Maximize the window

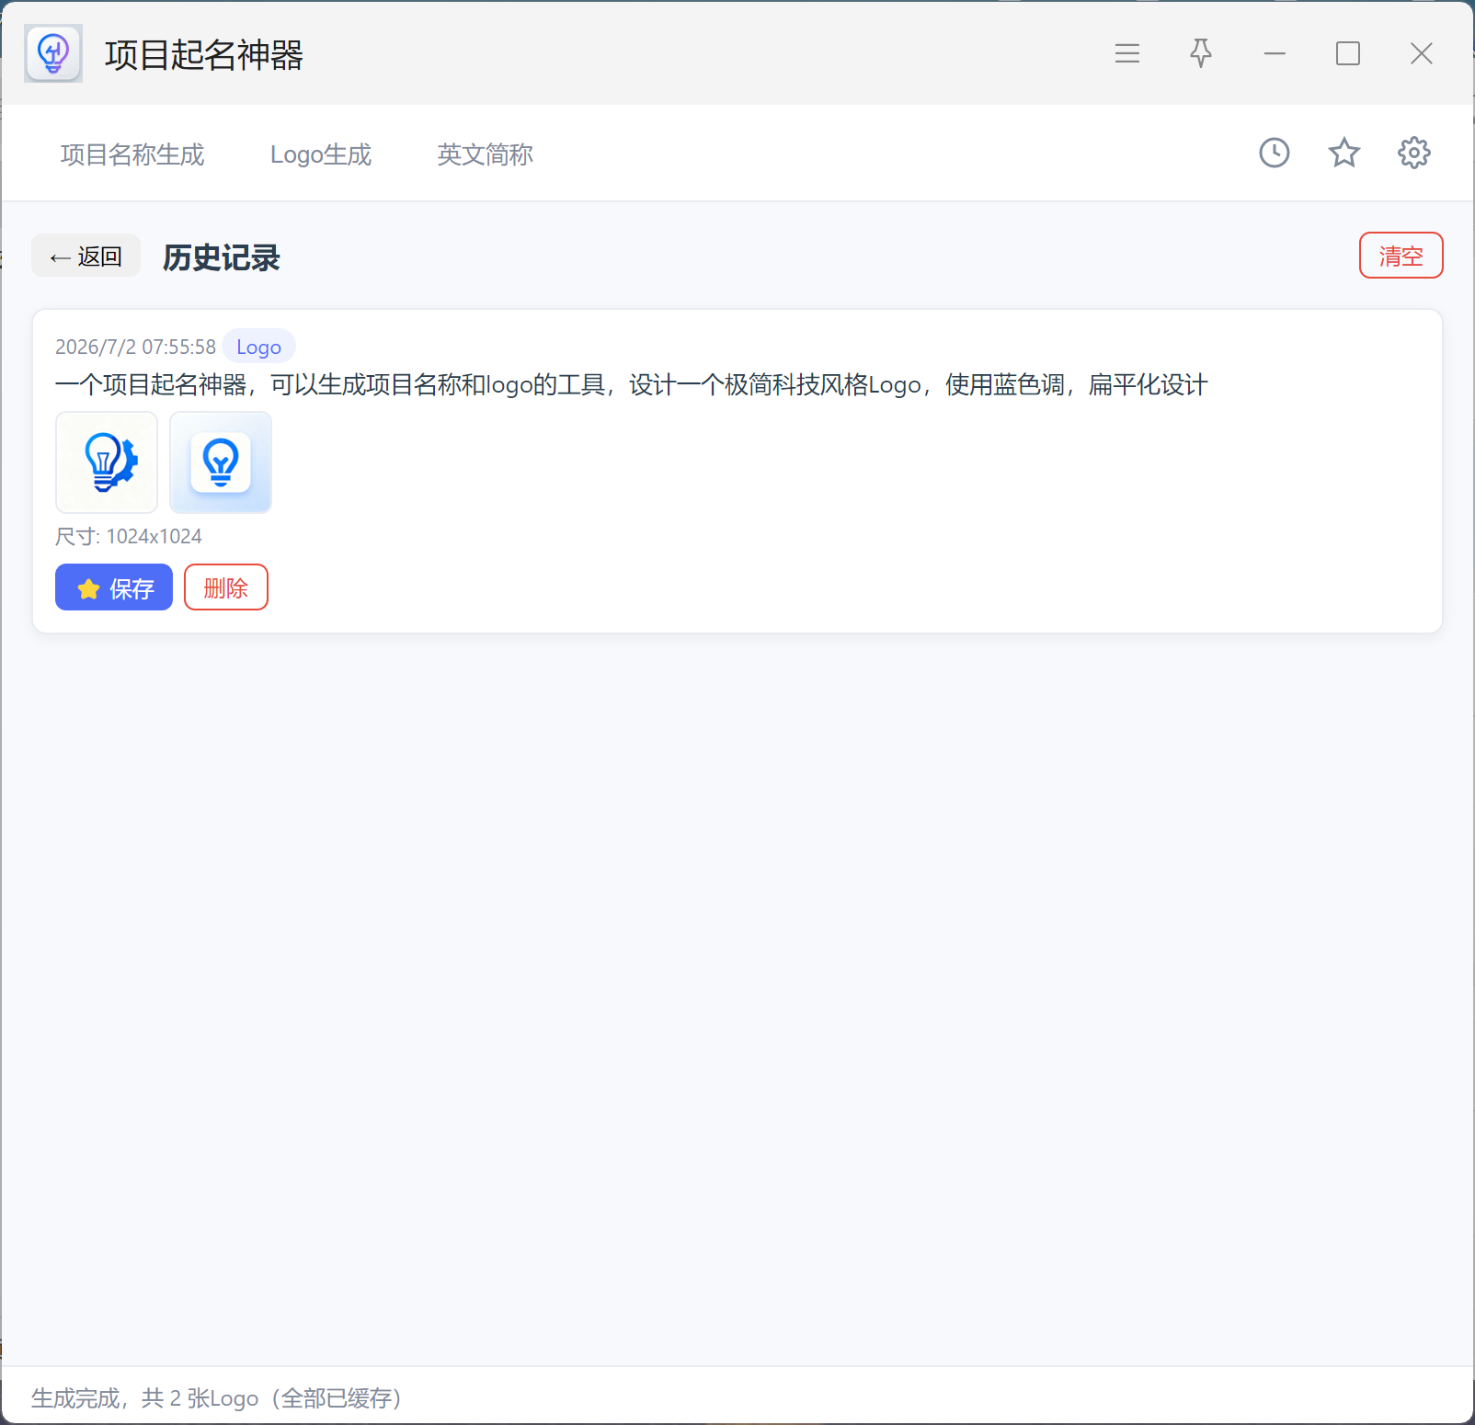click(1348, 53)
